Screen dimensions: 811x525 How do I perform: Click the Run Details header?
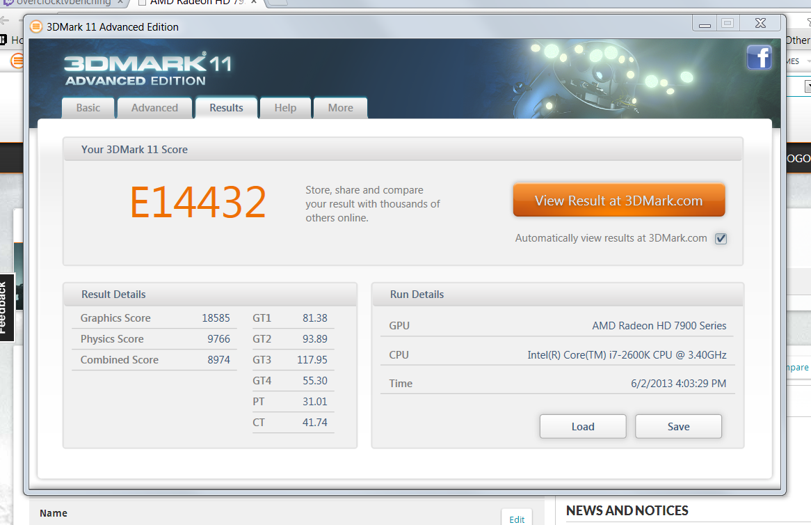pyautogui.click(x=417, y=294)
